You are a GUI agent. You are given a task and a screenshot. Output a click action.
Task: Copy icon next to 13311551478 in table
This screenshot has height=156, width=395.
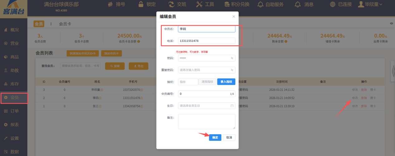141,98
